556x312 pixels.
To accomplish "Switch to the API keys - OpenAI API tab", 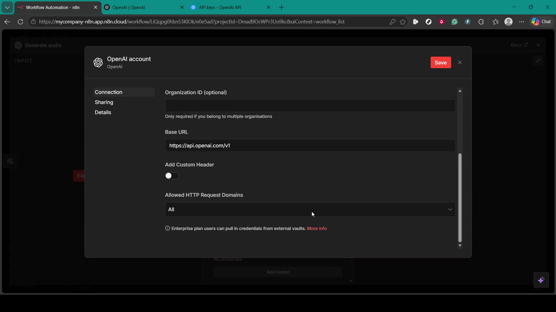I will (x=229, y=7).
